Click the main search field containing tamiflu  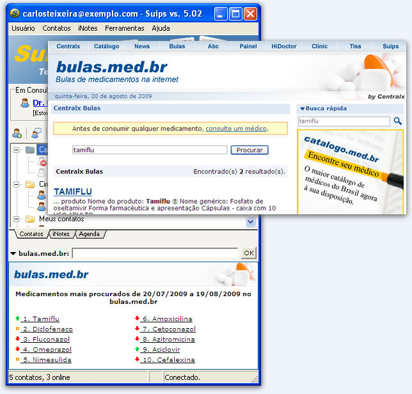(150, 150)
